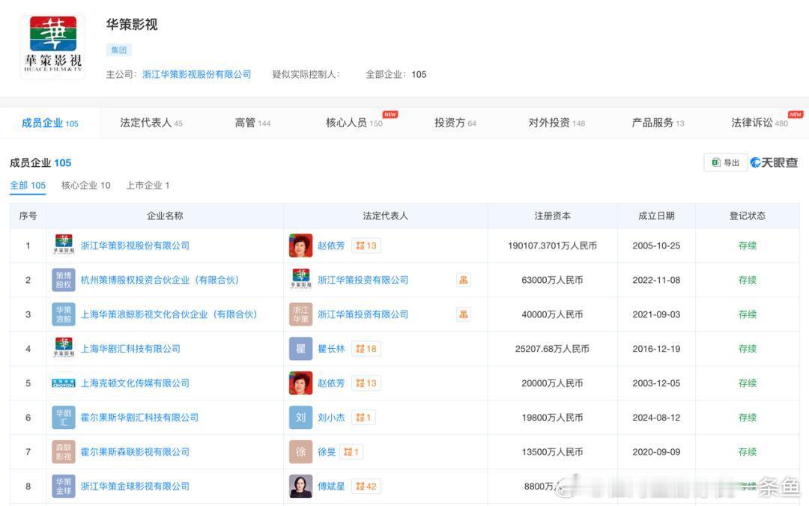Open 浙江华策投资有限公司 link in row 3
This screenshot has height=506, width=809.
(x=363, y=314)
